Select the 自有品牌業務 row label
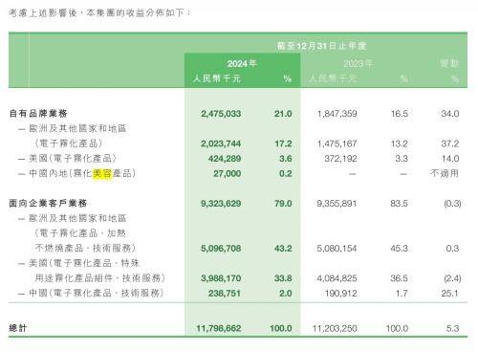Viewport: 478px width, 352px height. coord(38,114)
